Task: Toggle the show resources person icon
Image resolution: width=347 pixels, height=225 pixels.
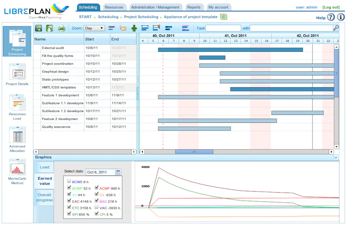Action: point(134,28)
